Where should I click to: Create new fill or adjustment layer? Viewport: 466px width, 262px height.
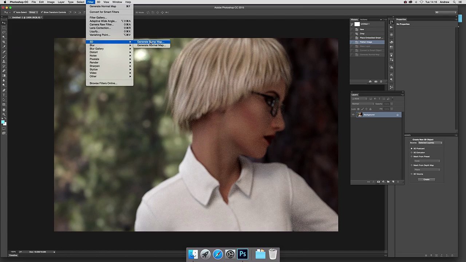(383, 182)
